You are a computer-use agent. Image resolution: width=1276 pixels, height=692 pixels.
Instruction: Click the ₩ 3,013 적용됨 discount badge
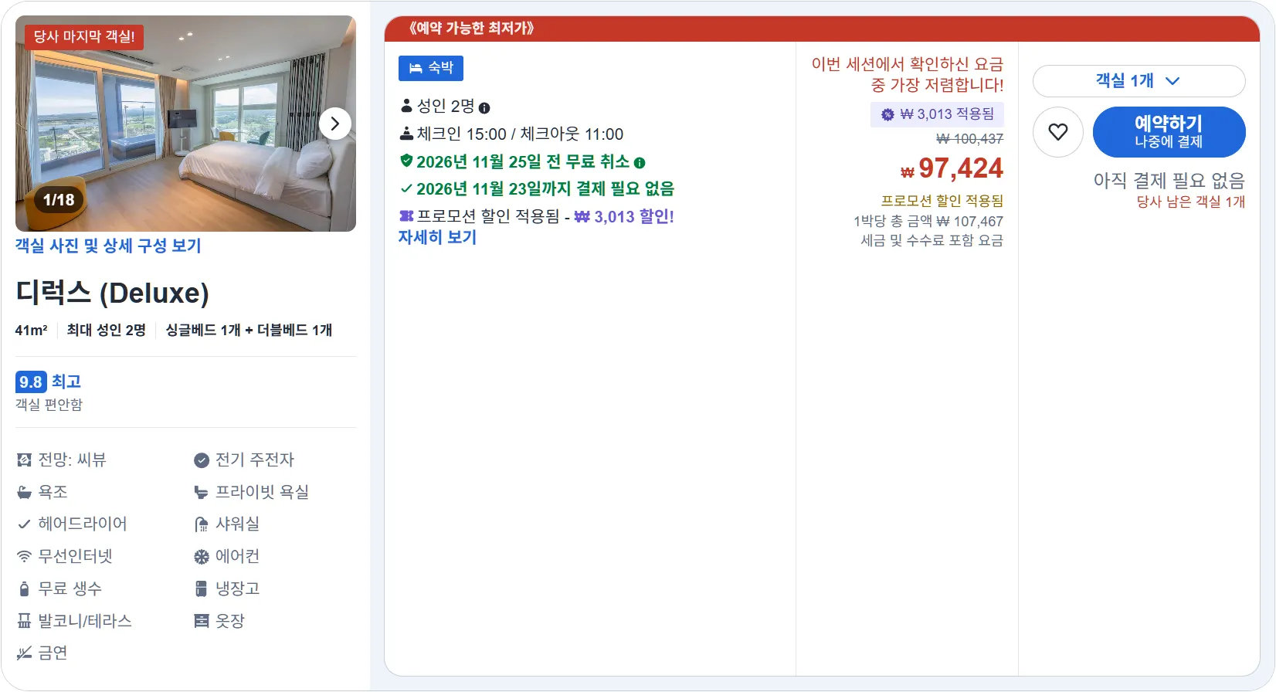tap(937, 114)
